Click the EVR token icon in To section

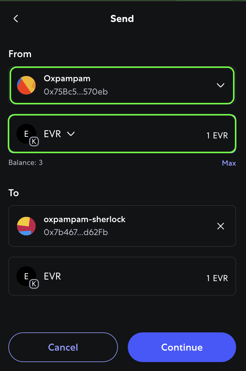point(26,276)
